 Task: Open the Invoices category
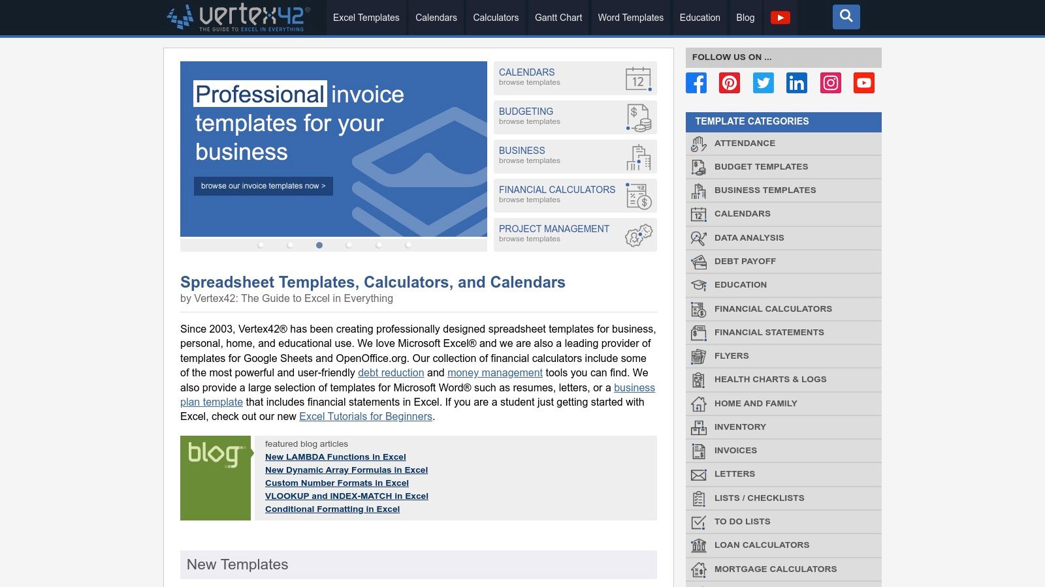click(784, 451)
